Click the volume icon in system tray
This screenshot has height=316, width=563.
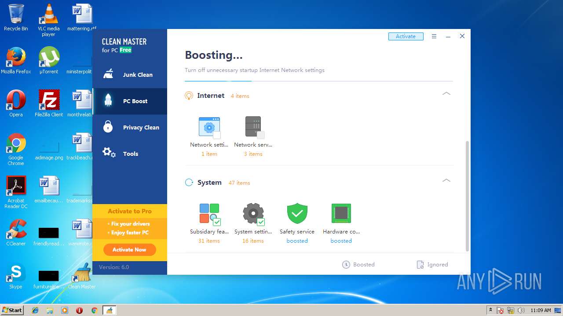pos(521,310)
